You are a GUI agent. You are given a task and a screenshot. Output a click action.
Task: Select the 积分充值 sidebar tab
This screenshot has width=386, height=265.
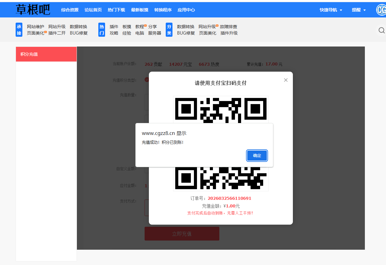click(x=46, y=54)
